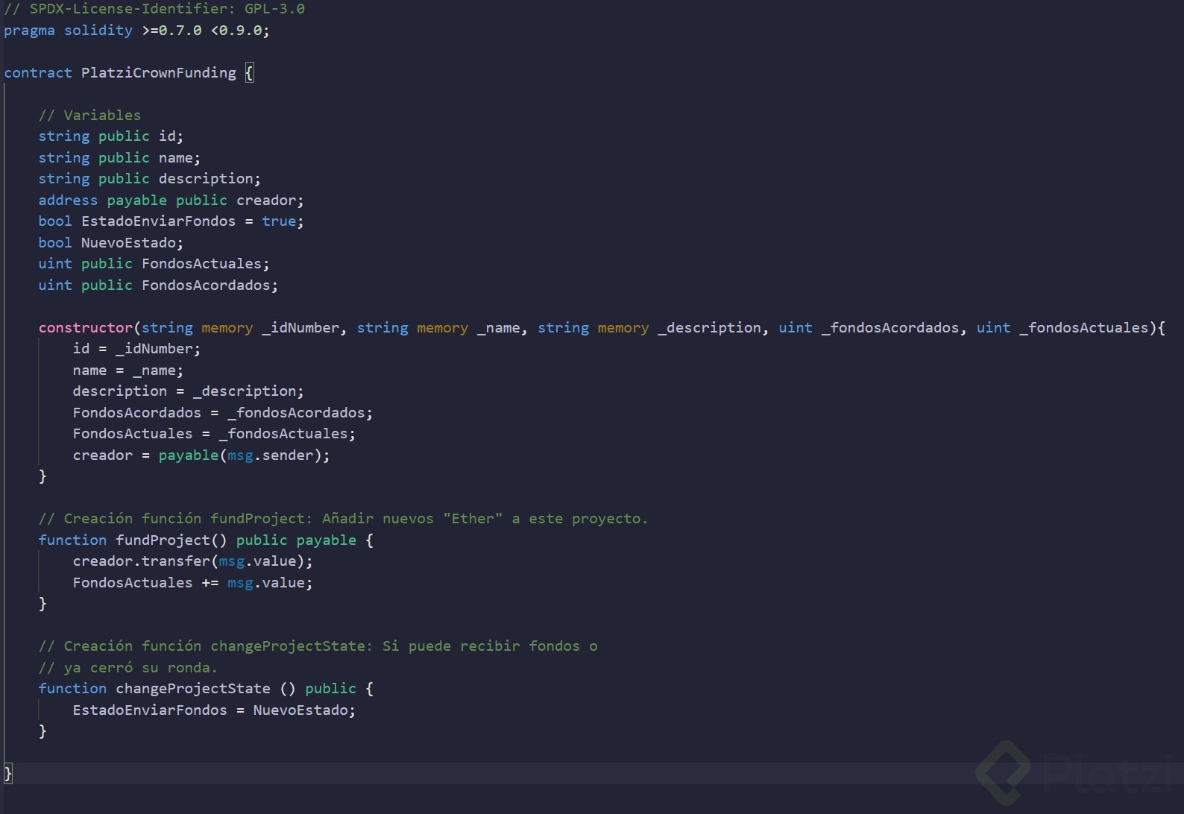Click the 'uint public FondosAcordados;' declaration
This screenshot has height=814, width=1184.
(158, 285)
